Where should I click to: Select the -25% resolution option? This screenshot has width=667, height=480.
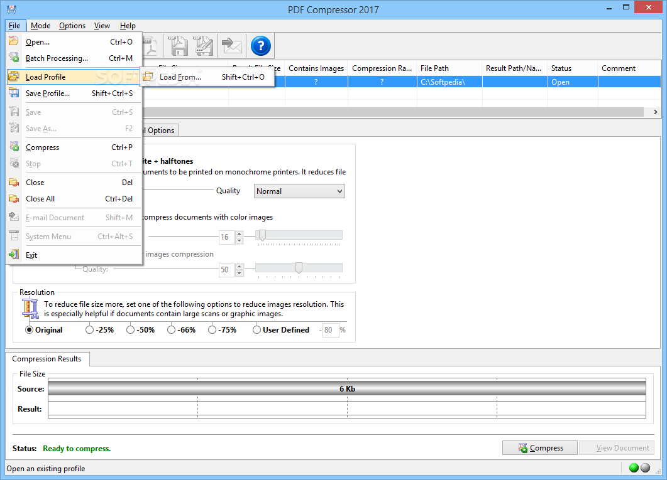(x=89, y=330)
